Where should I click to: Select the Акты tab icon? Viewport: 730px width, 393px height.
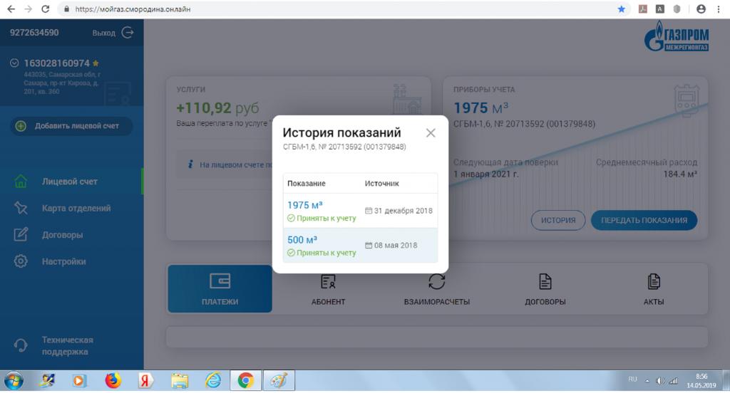[x=654, y=282]
